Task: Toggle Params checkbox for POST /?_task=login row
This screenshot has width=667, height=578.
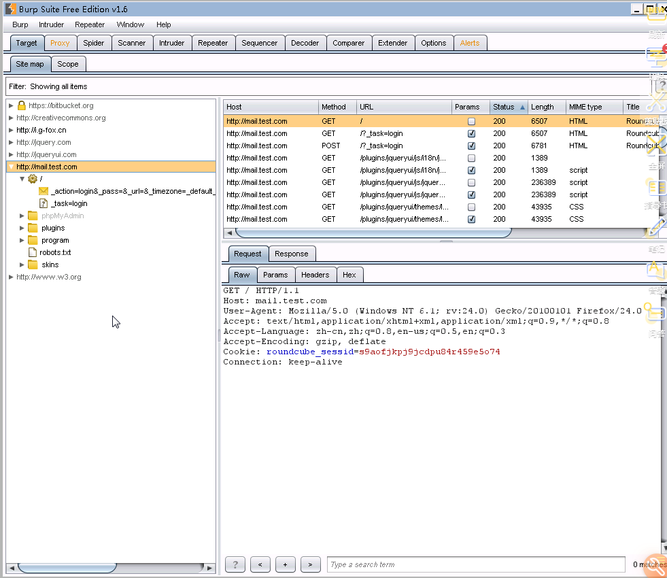Action: click(x=471, y=146)
